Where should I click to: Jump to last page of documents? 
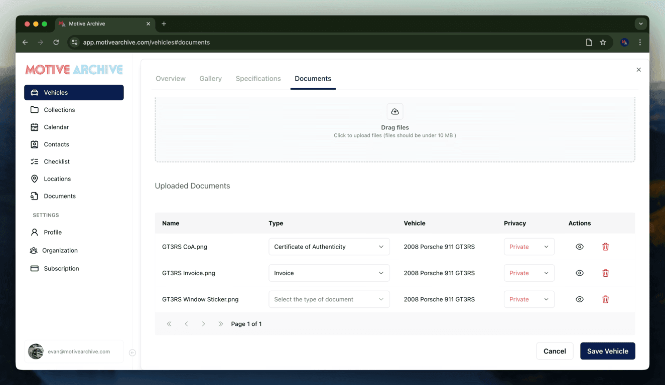221,324
